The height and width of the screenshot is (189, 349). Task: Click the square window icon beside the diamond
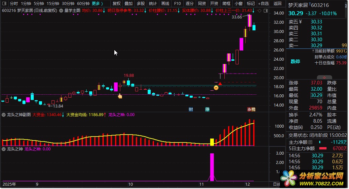pos(265,11)
